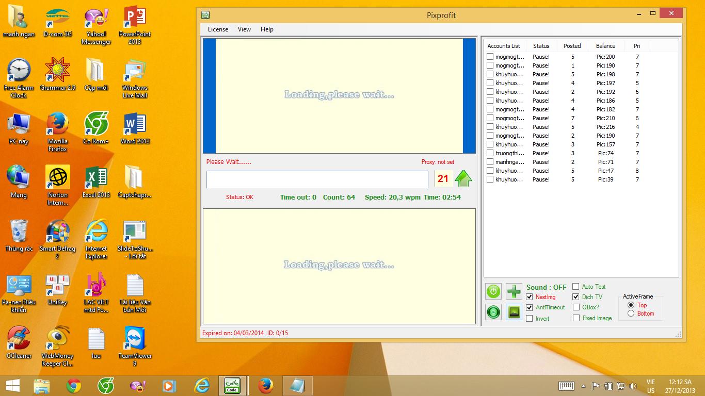
Task: Tick the account checkbox with balance Pic:200
Action: pos(490,57)
